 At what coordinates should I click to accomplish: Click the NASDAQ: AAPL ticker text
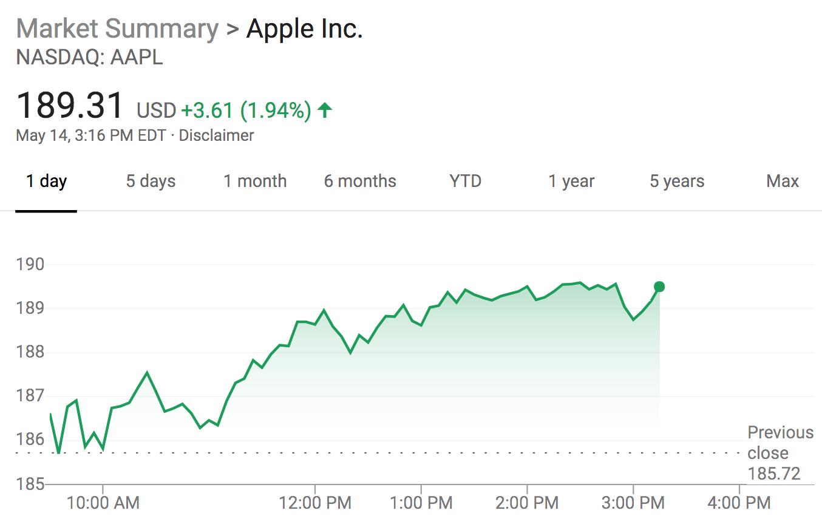point(89,58)
